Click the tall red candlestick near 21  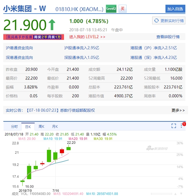click(x=62, y=151)
